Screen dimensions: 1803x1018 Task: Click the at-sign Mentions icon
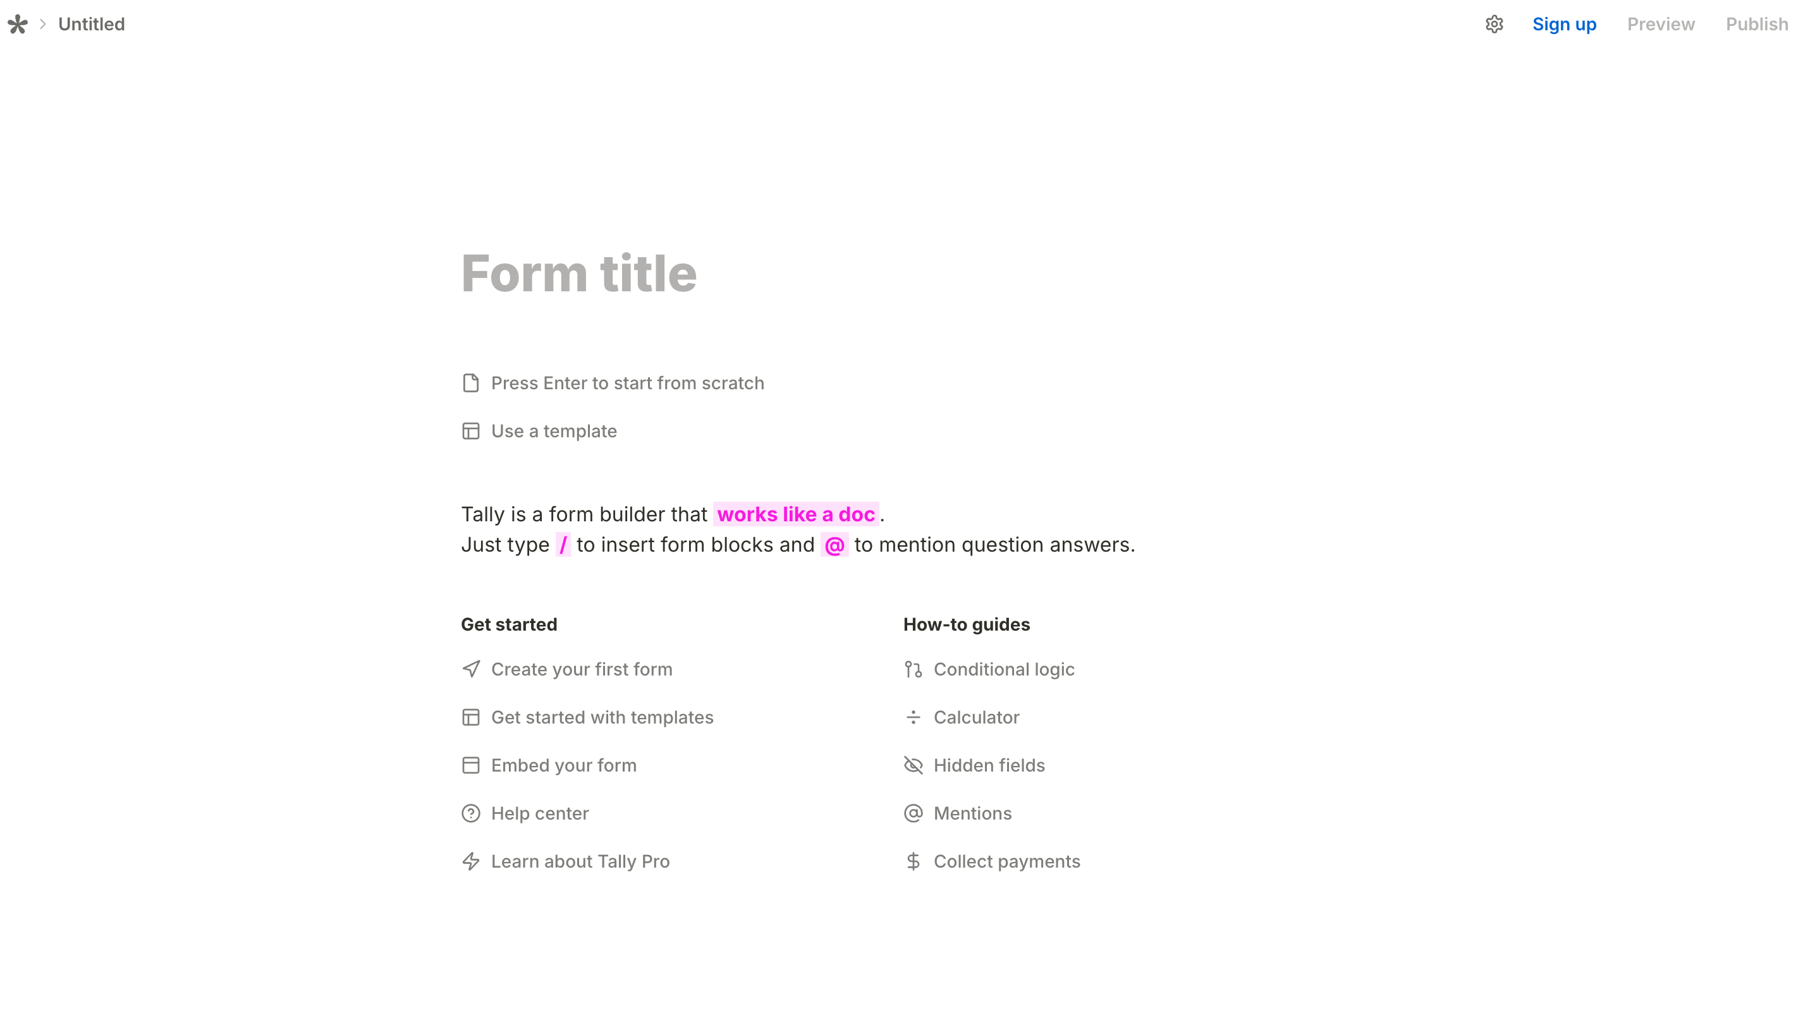pos(914,813)
